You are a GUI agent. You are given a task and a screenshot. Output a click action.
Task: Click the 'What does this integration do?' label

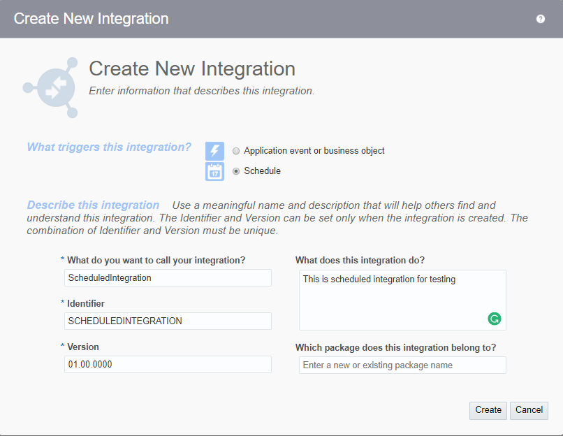tap(360, 261)
